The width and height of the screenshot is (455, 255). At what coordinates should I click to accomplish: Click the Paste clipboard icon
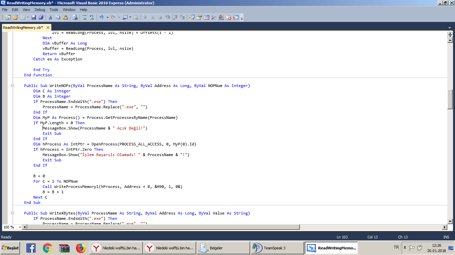click(x=65, y=17)
